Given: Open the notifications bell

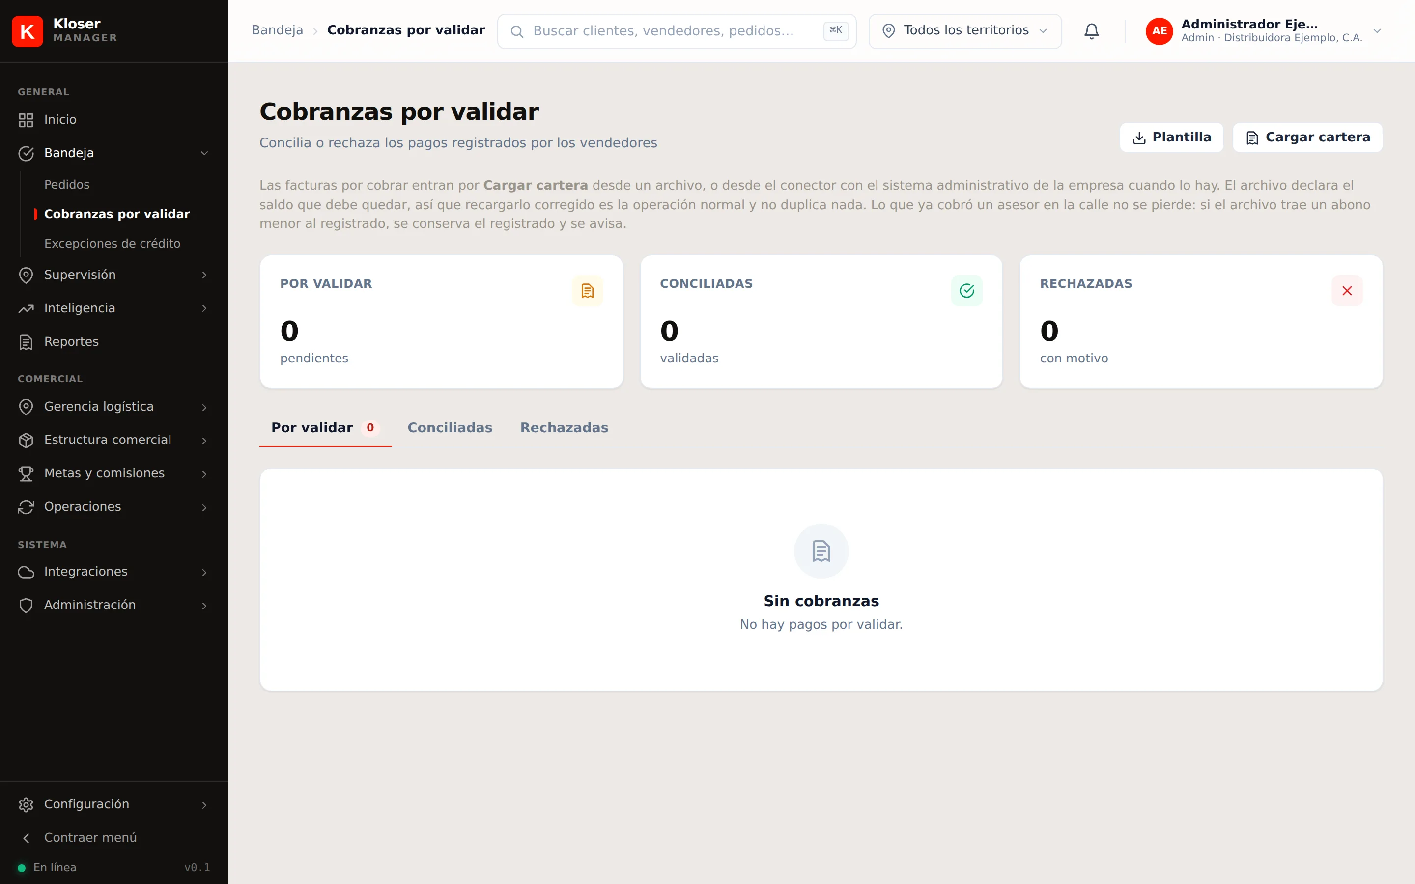Looking at the screenshot, I should [x=1091, y=31].
